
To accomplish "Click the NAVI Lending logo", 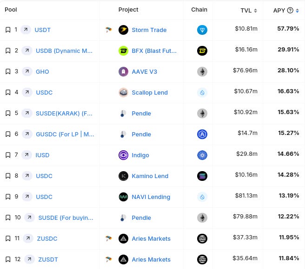I will pyautogui.click(x=123, y=197).
